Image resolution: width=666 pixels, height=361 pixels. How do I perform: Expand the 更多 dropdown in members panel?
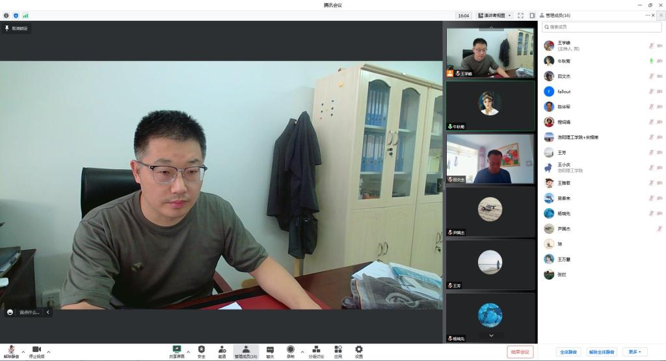pyautogui.click(x=635, y=352)
